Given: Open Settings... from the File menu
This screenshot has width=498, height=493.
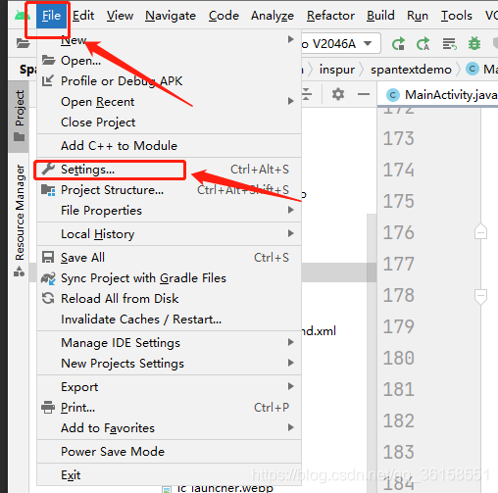Looking at the screenshot, I should pos(169,170).
